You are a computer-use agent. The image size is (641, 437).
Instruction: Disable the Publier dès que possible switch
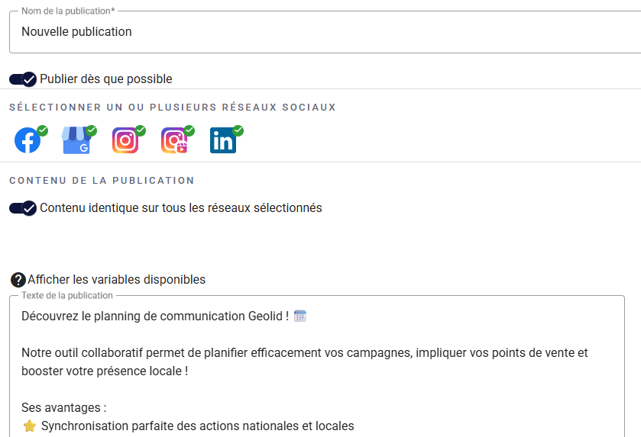click(23, 79)
